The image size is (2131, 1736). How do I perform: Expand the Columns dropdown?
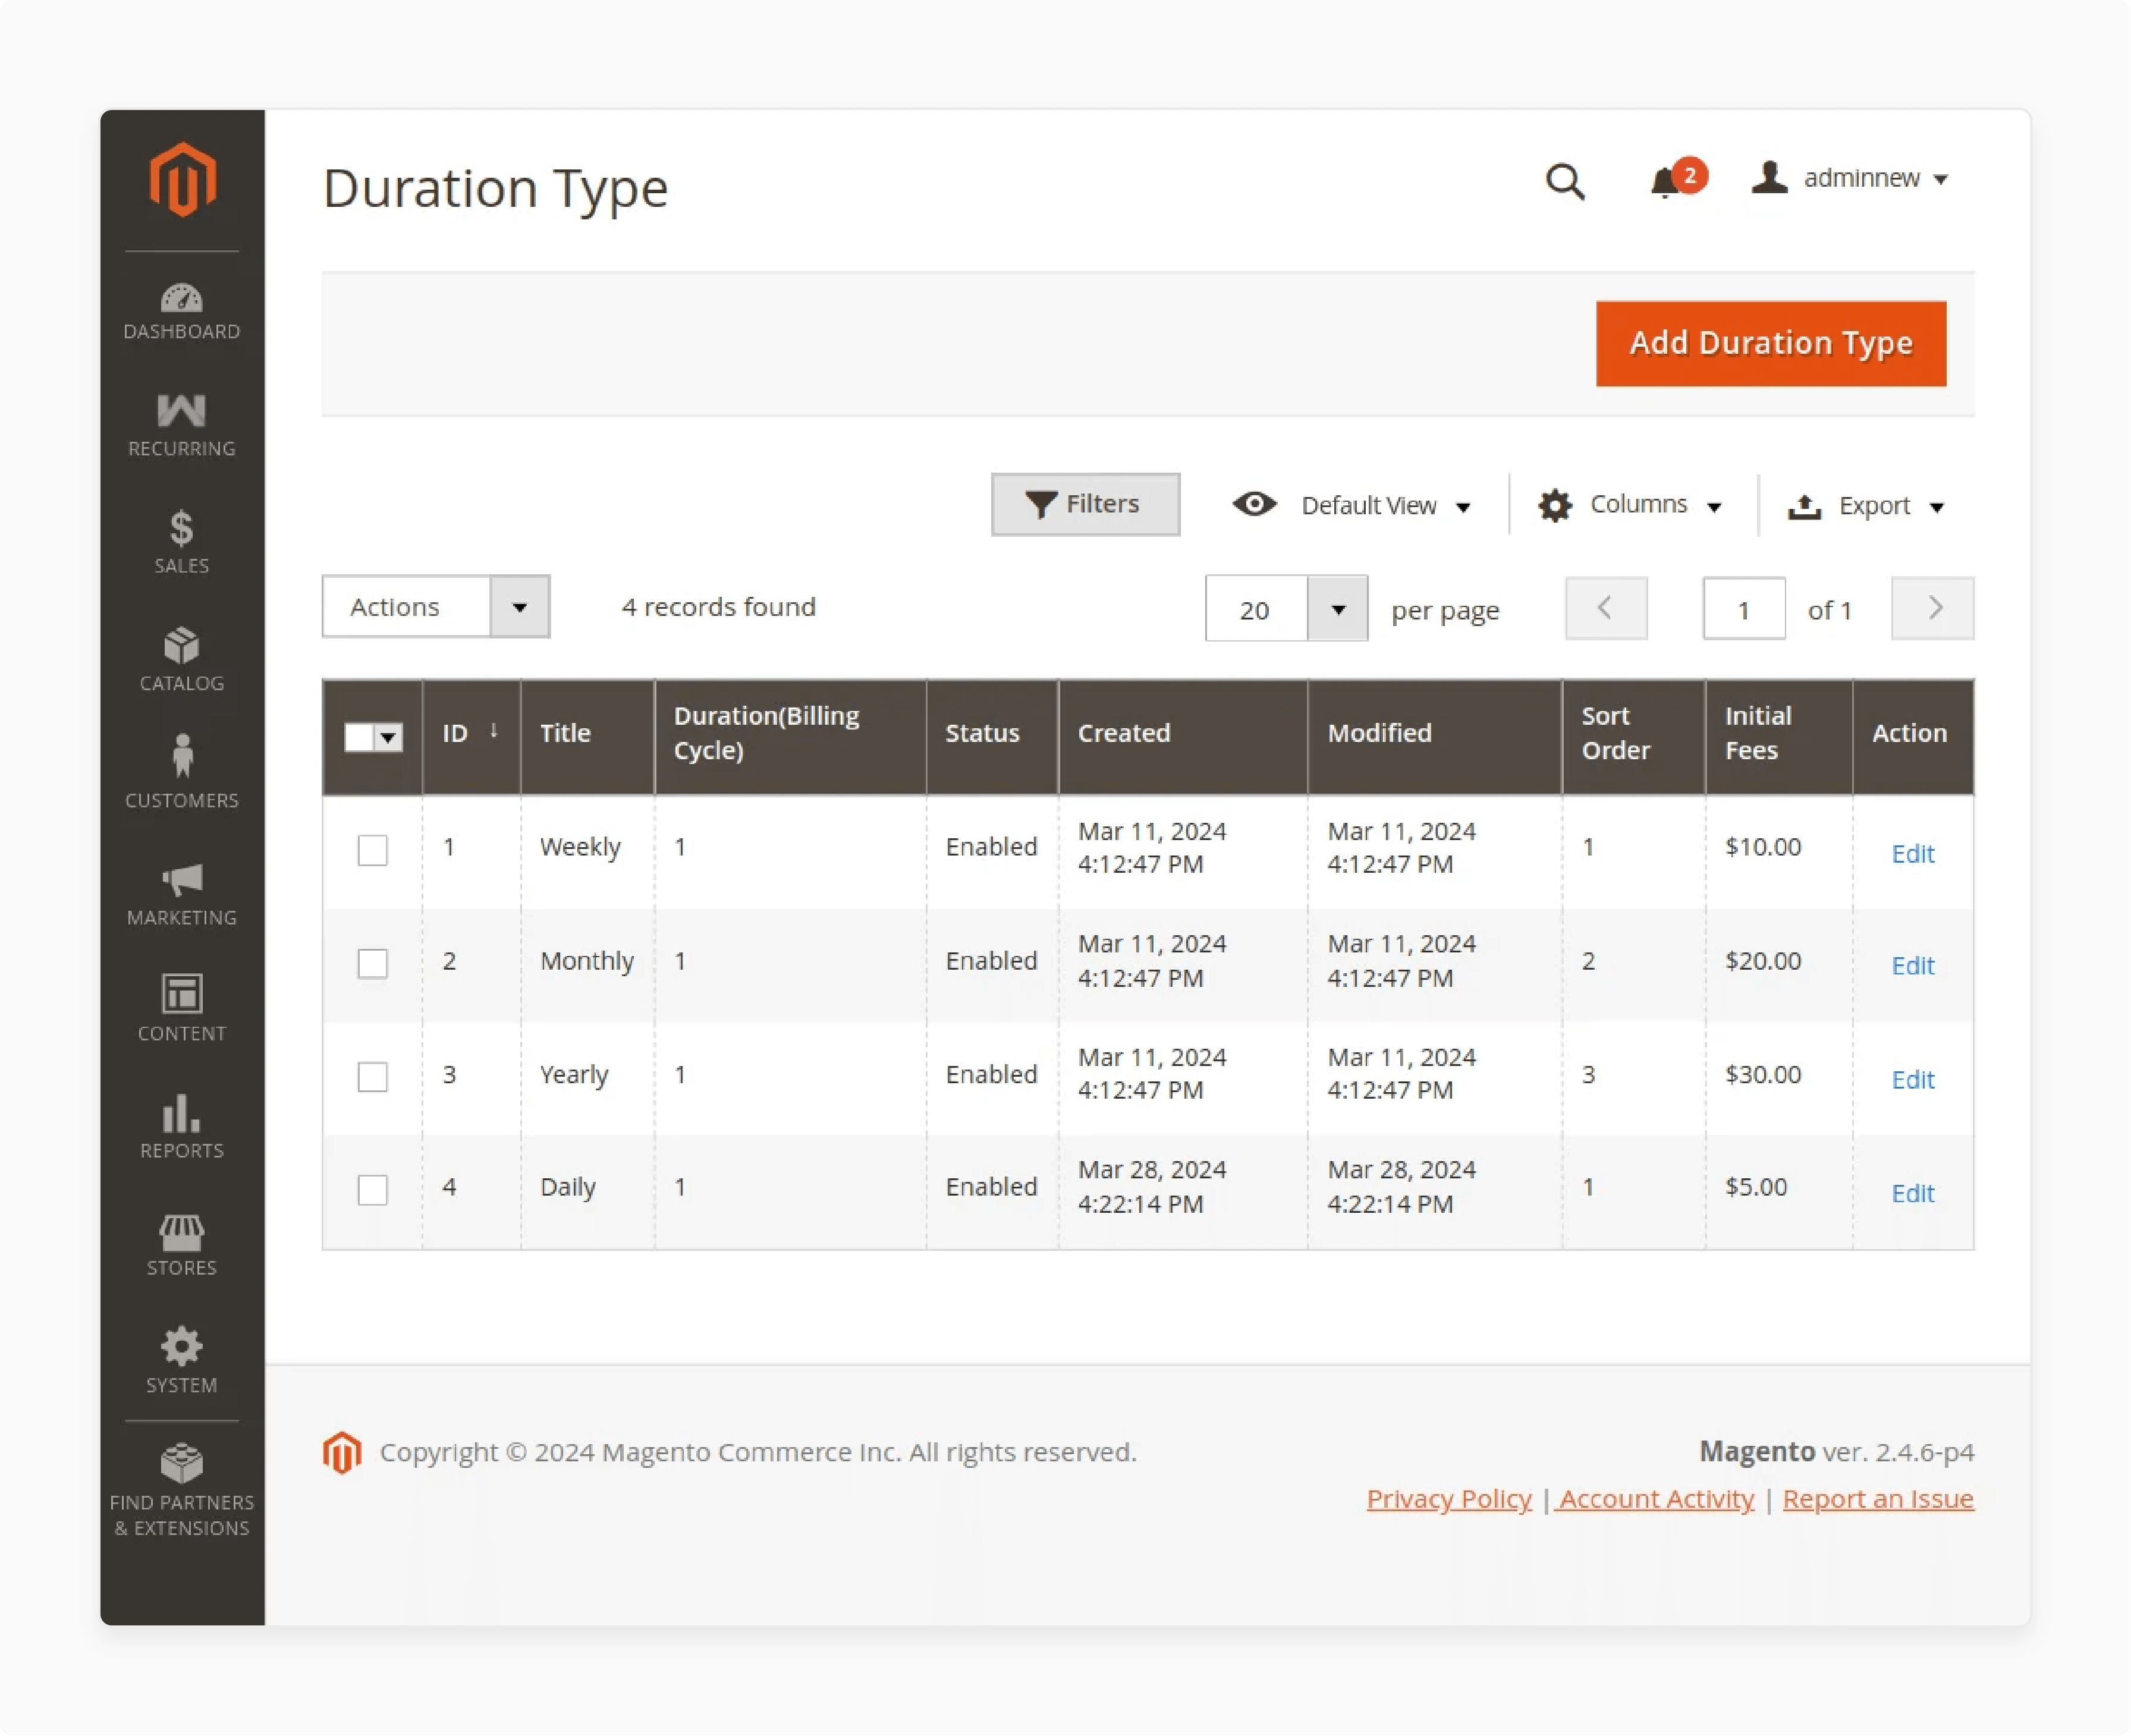(1714, 507)
